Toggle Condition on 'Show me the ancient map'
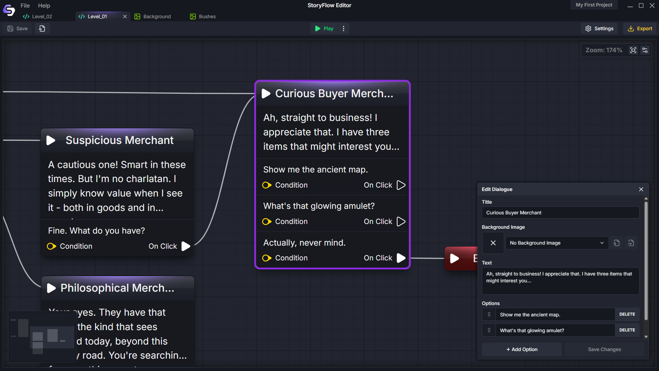The width and height of the screenshot is (659, 371). tap(267, 185)
